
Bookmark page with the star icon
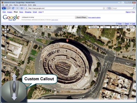[104, 8]
